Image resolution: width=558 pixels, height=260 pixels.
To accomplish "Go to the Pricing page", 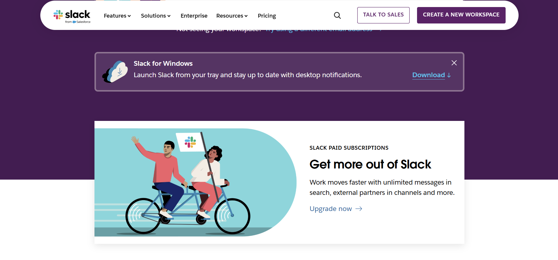I will 267,16.
